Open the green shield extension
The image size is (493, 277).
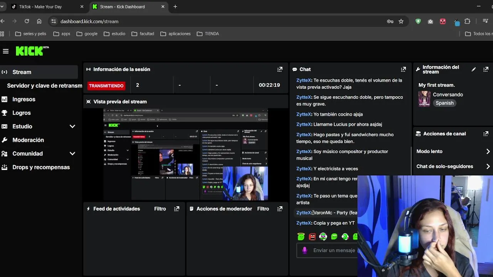[418, 21]
